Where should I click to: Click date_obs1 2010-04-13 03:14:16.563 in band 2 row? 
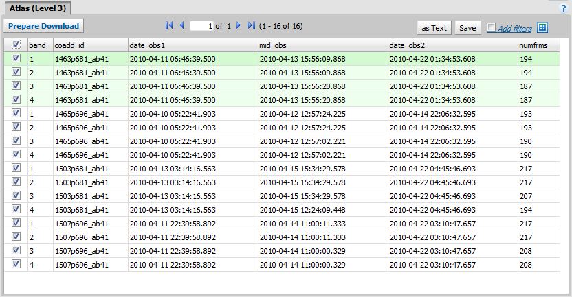[x=173, y=182]
